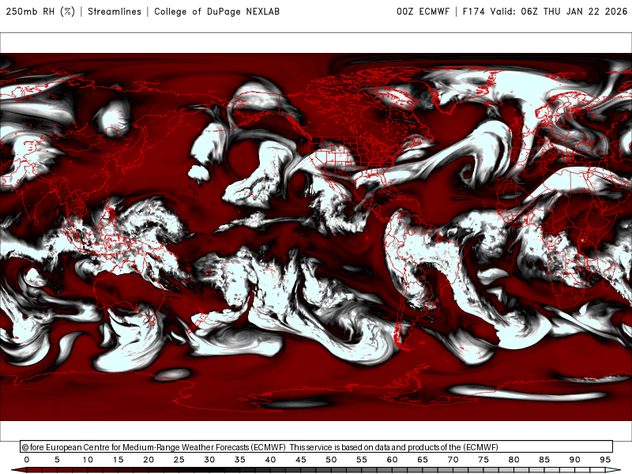
Task: Select the '55' legend scale label
Action: [362, 460]
